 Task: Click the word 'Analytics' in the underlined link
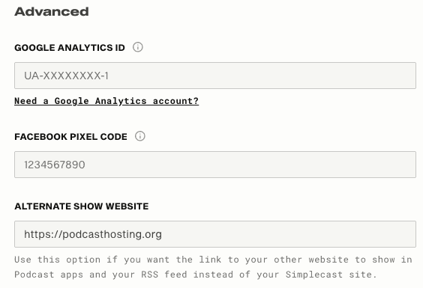click(x=121, y=101)
